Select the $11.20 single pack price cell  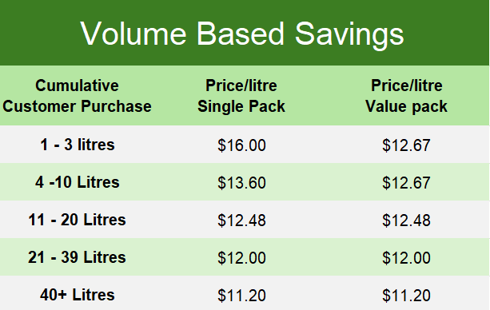pyautogui.click(x=241, y=296)
